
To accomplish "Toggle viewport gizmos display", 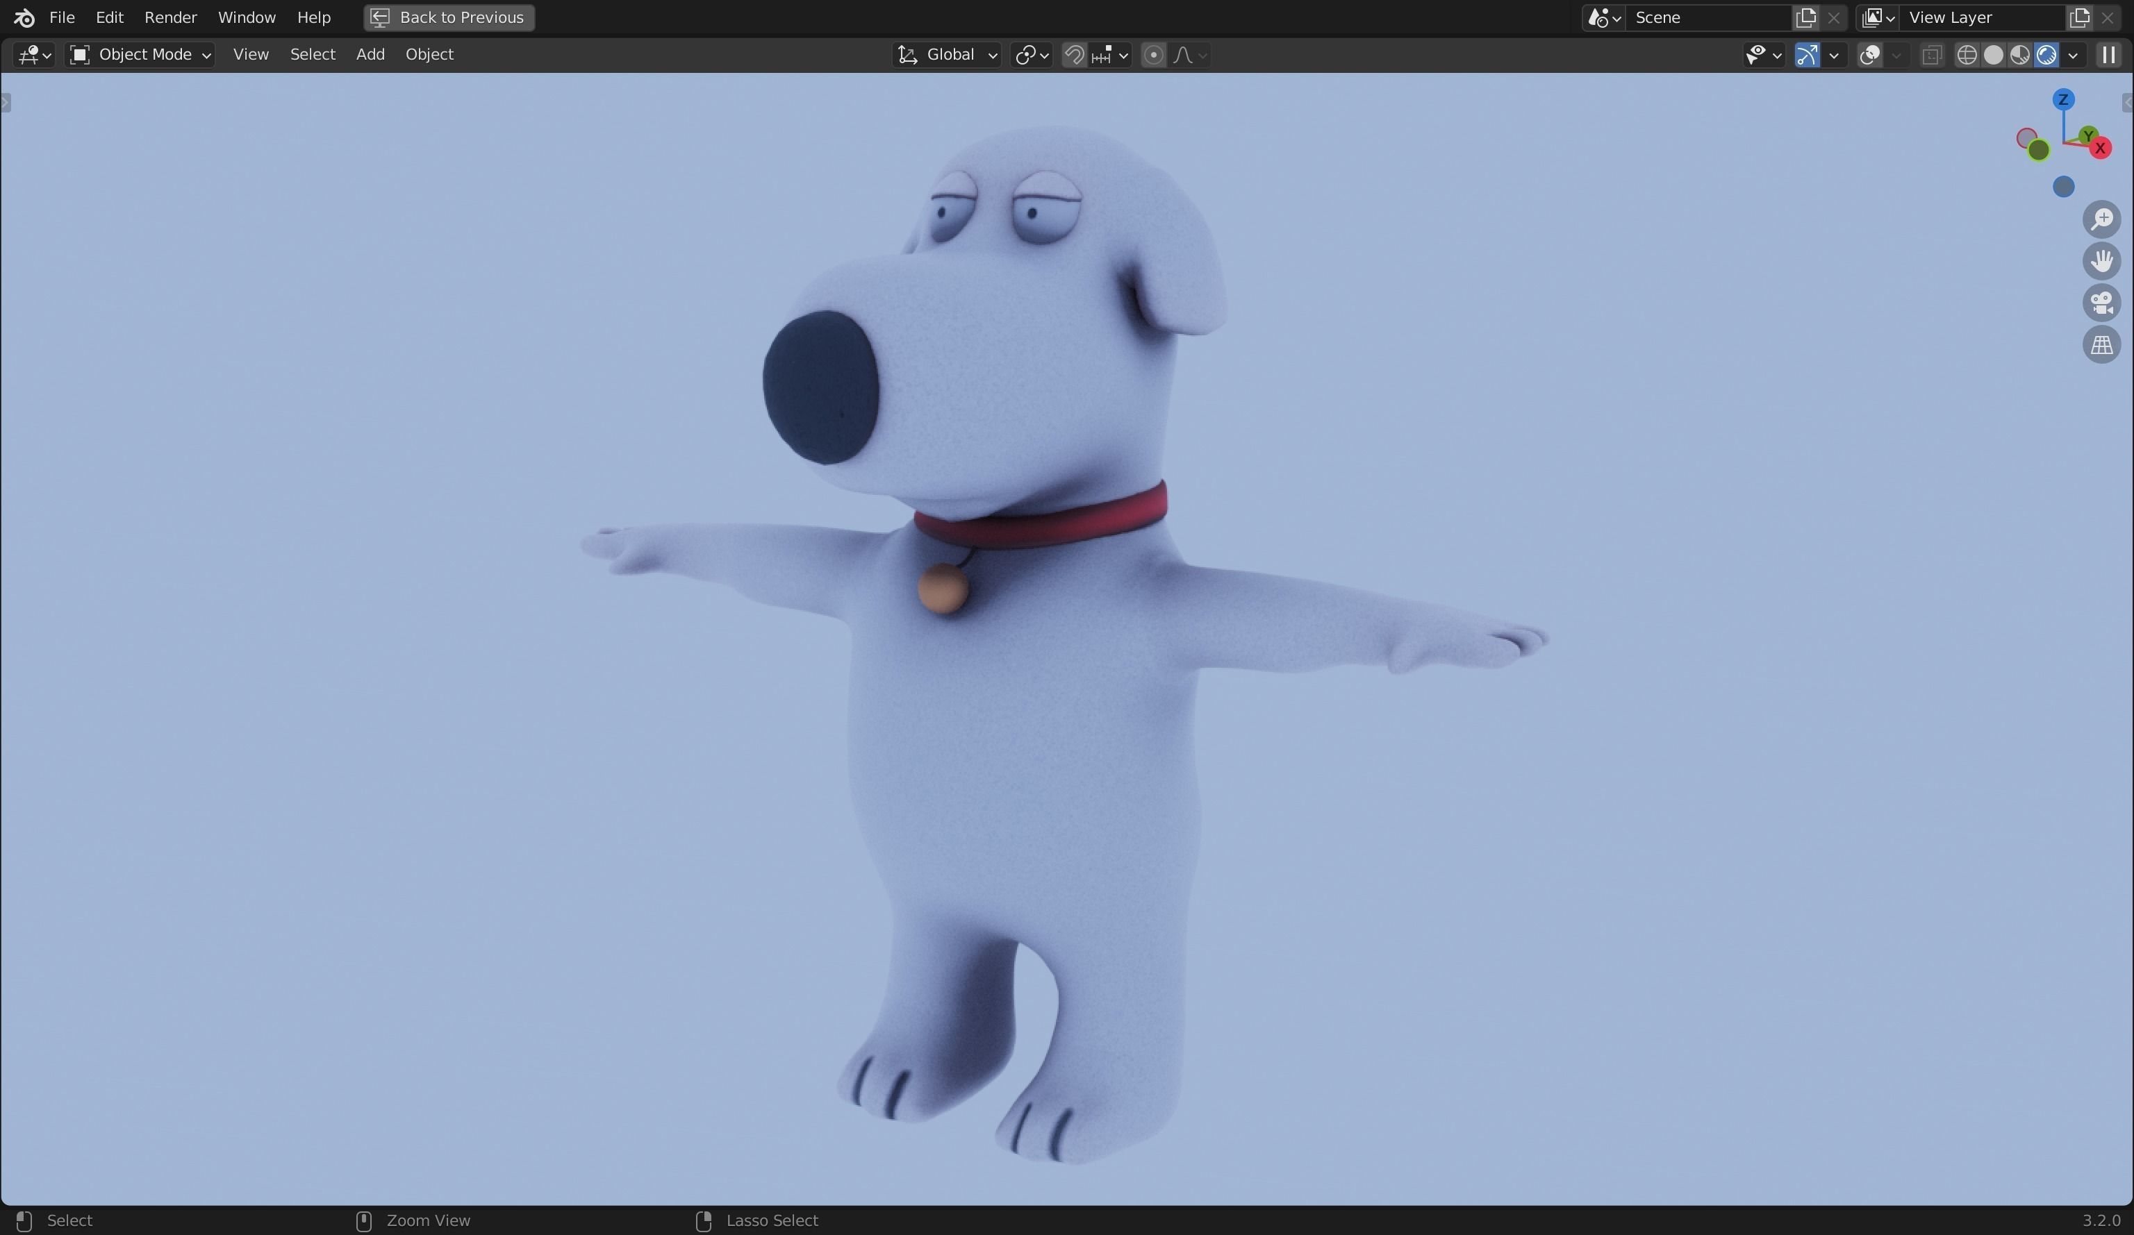I will pyautogui.click(x=1806, y=55).
